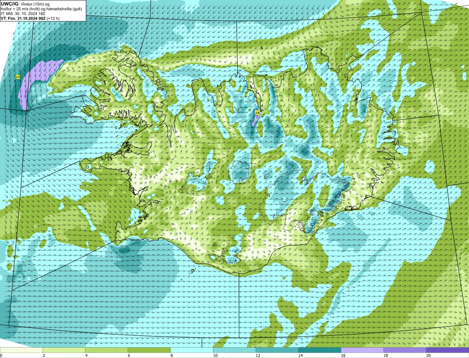Click legend tick label '18'

click(386, 355)
